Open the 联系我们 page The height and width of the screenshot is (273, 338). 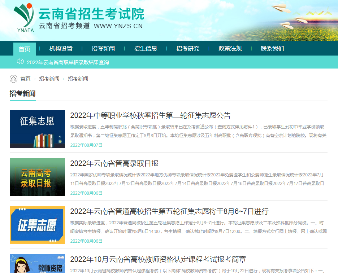(272, 49)
